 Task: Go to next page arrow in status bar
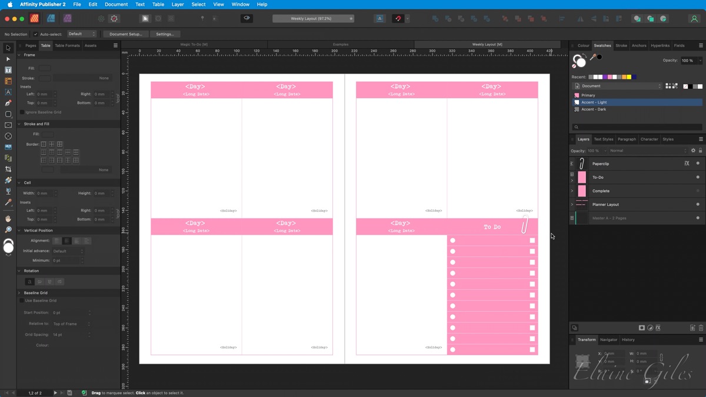click(55, 393)
